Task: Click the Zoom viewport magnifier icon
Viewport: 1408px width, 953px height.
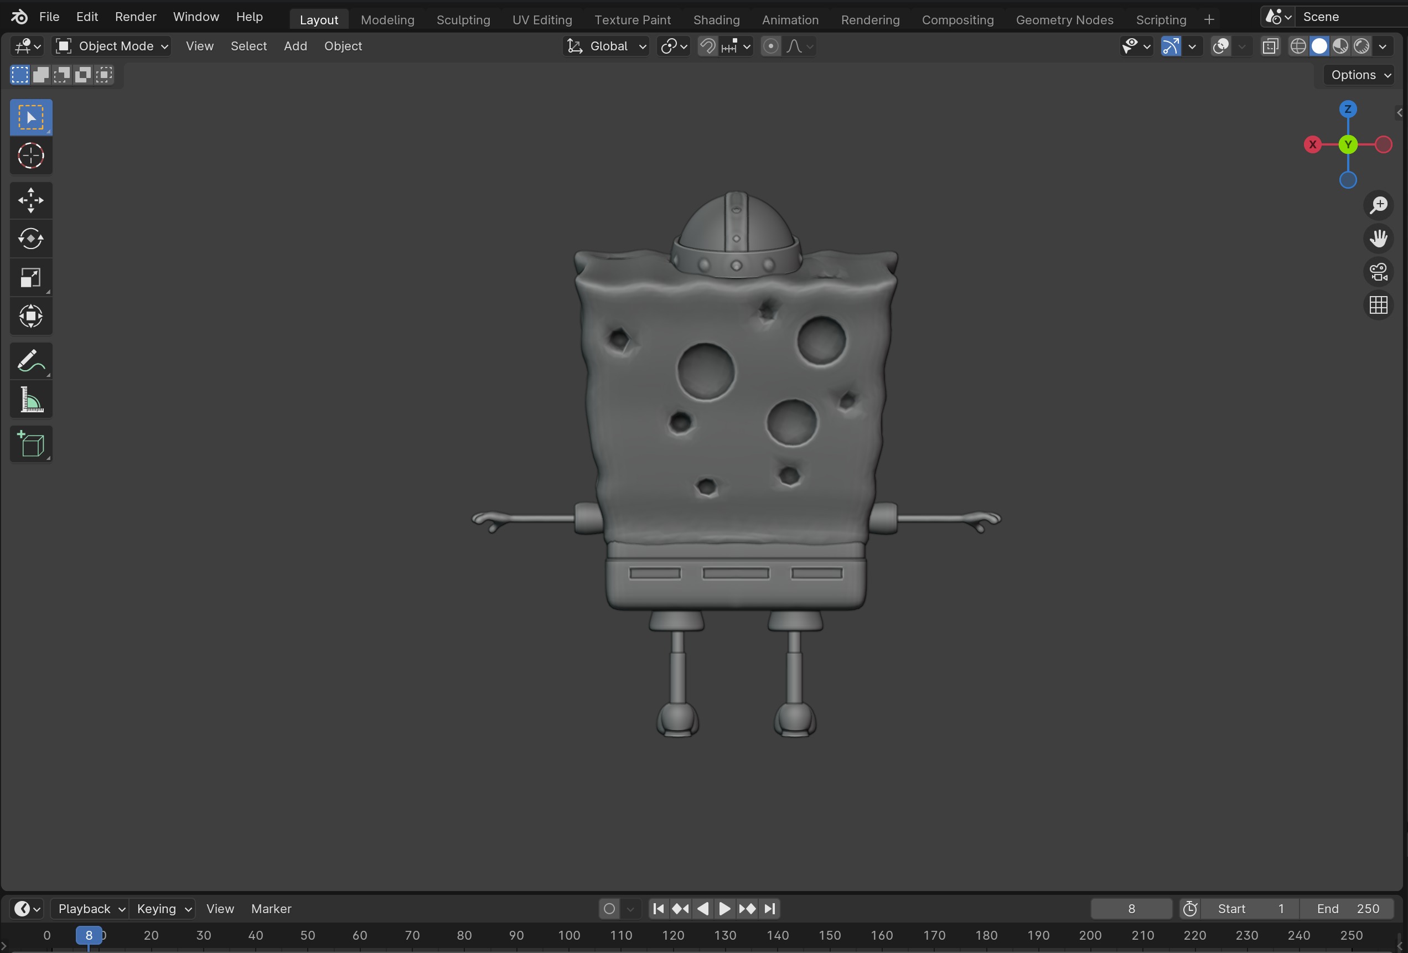Action: click(1378, 205)
